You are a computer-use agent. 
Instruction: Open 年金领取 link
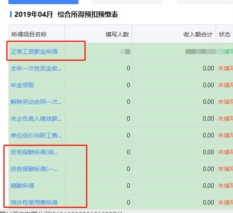click(22, 85)
